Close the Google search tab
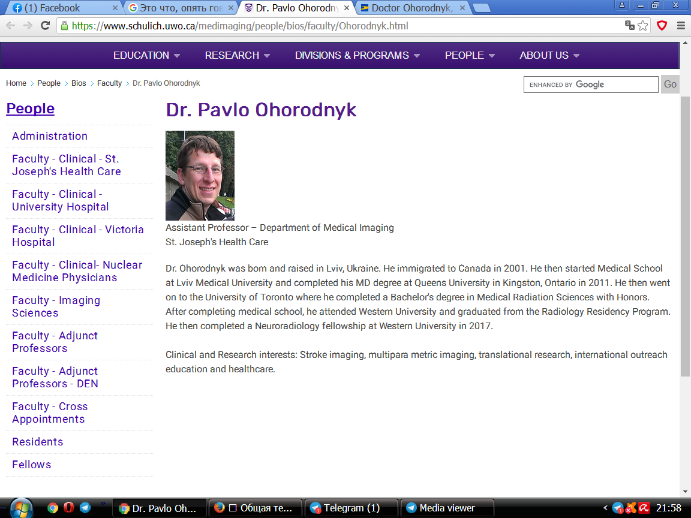The width and height of the screenshot is (691, 518). click(230, 8)
